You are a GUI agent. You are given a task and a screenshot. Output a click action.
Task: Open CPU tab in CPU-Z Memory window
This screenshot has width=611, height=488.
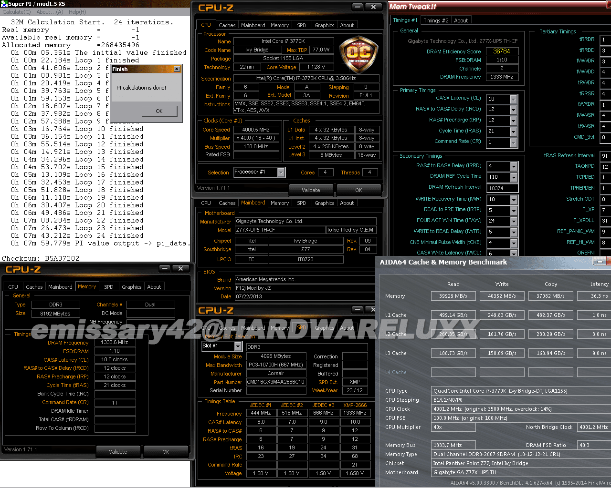[13, 287]
